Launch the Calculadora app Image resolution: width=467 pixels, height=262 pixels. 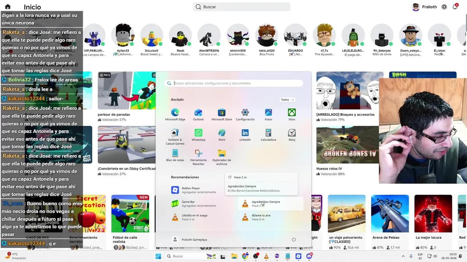(269, 135)
